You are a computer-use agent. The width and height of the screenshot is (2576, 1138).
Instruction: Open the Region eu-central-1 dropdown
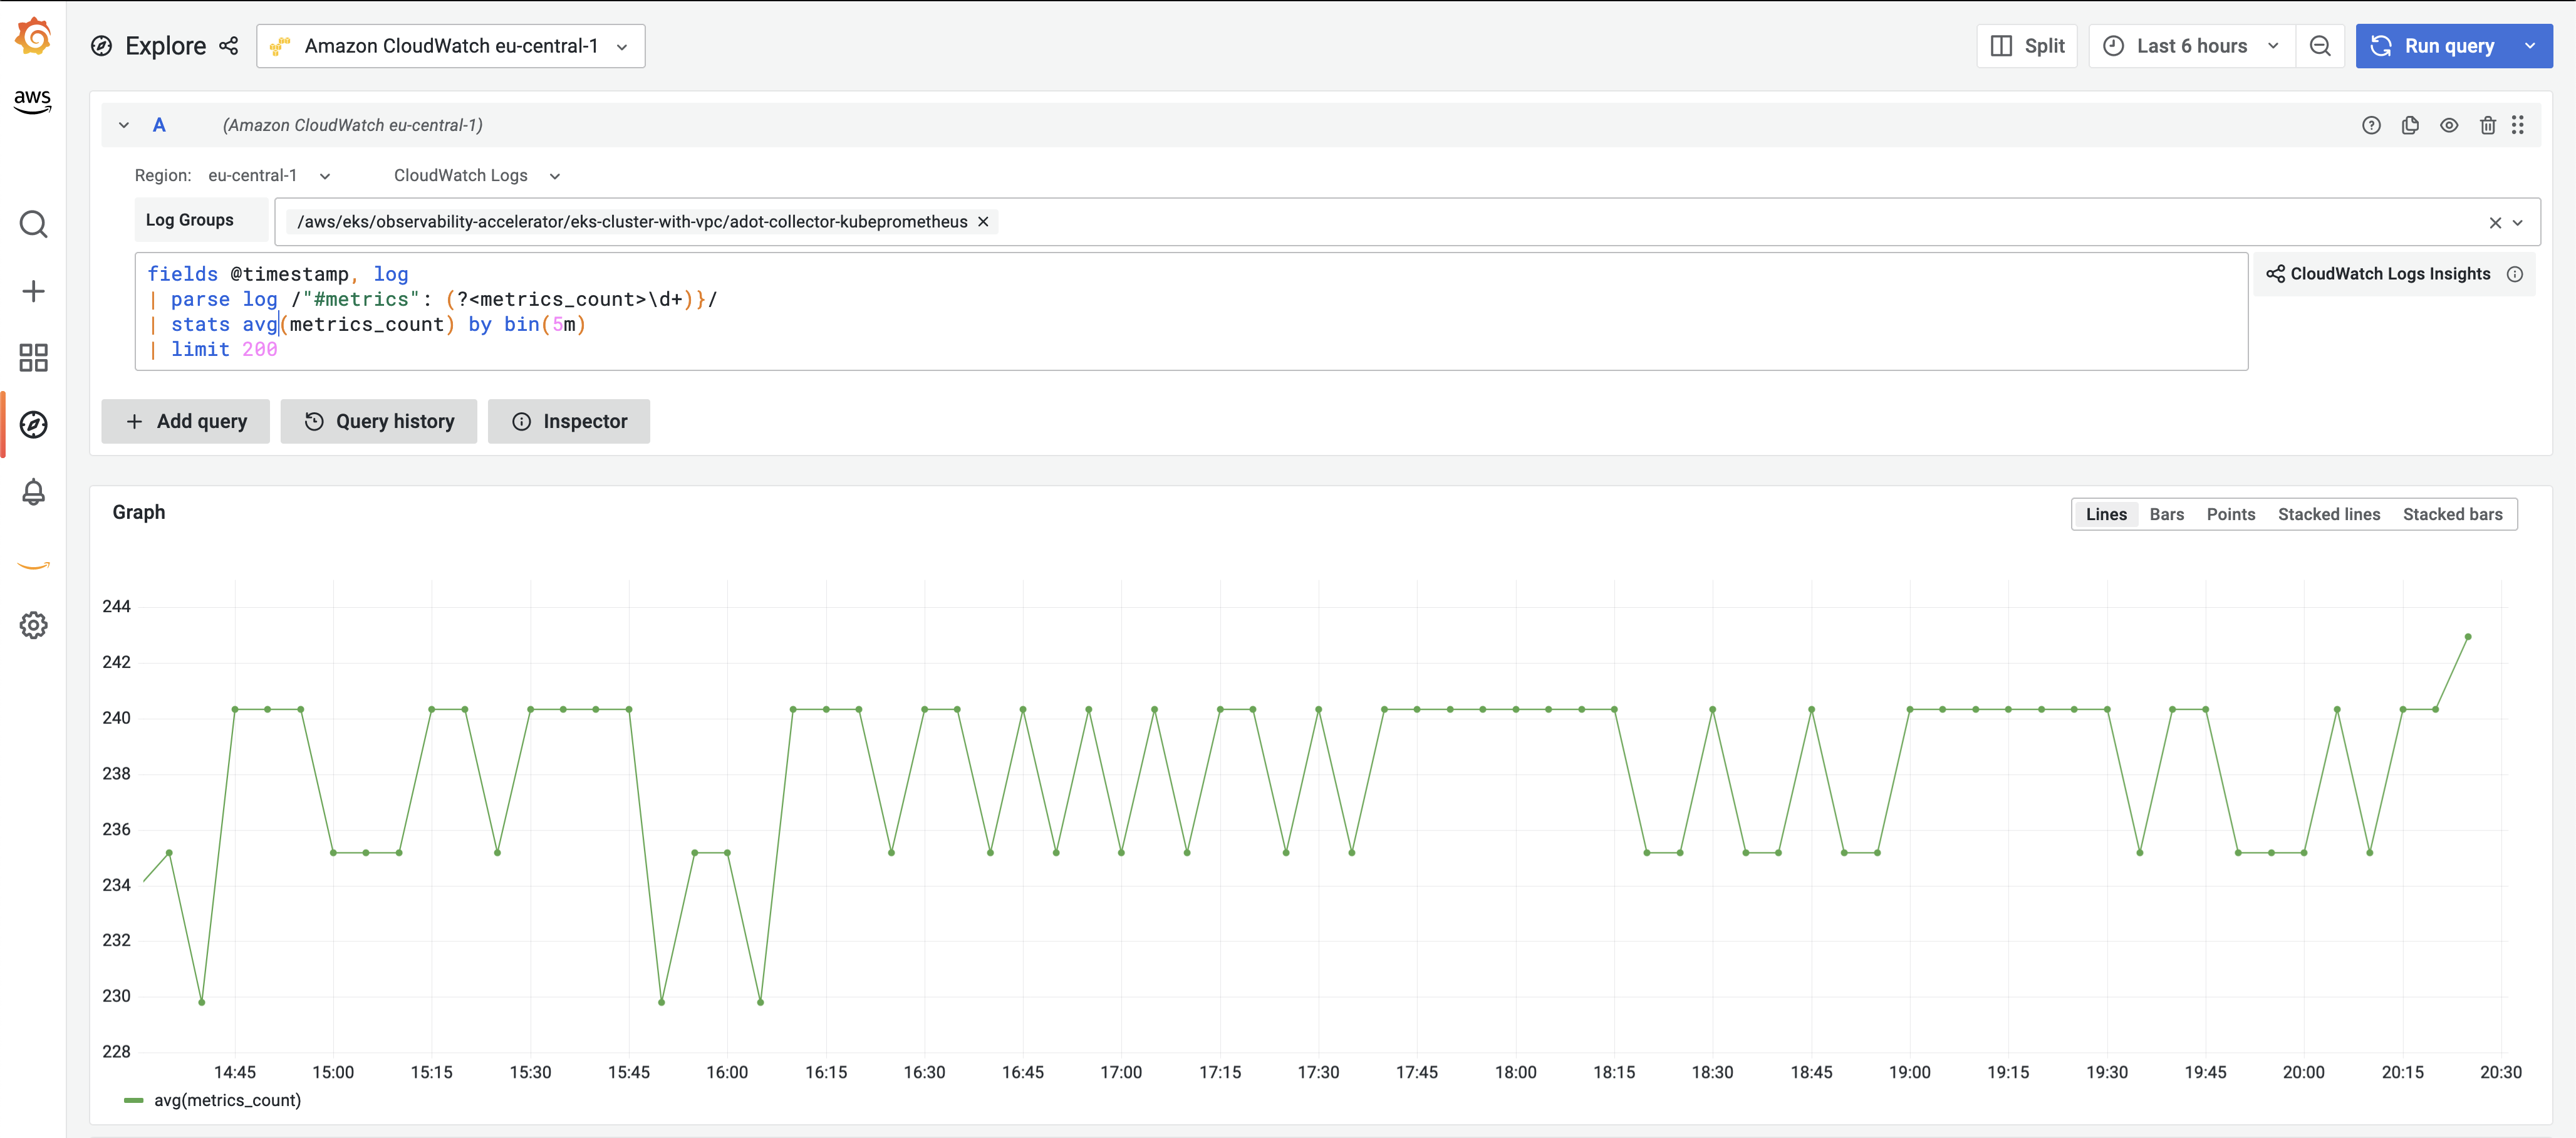268,175
